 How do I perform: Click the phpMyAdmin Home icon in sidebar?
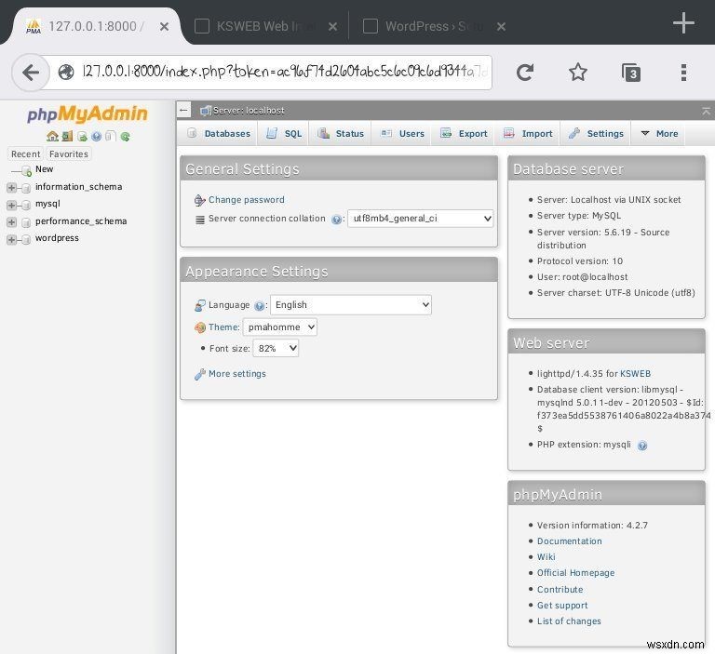(x=53, y=136)
